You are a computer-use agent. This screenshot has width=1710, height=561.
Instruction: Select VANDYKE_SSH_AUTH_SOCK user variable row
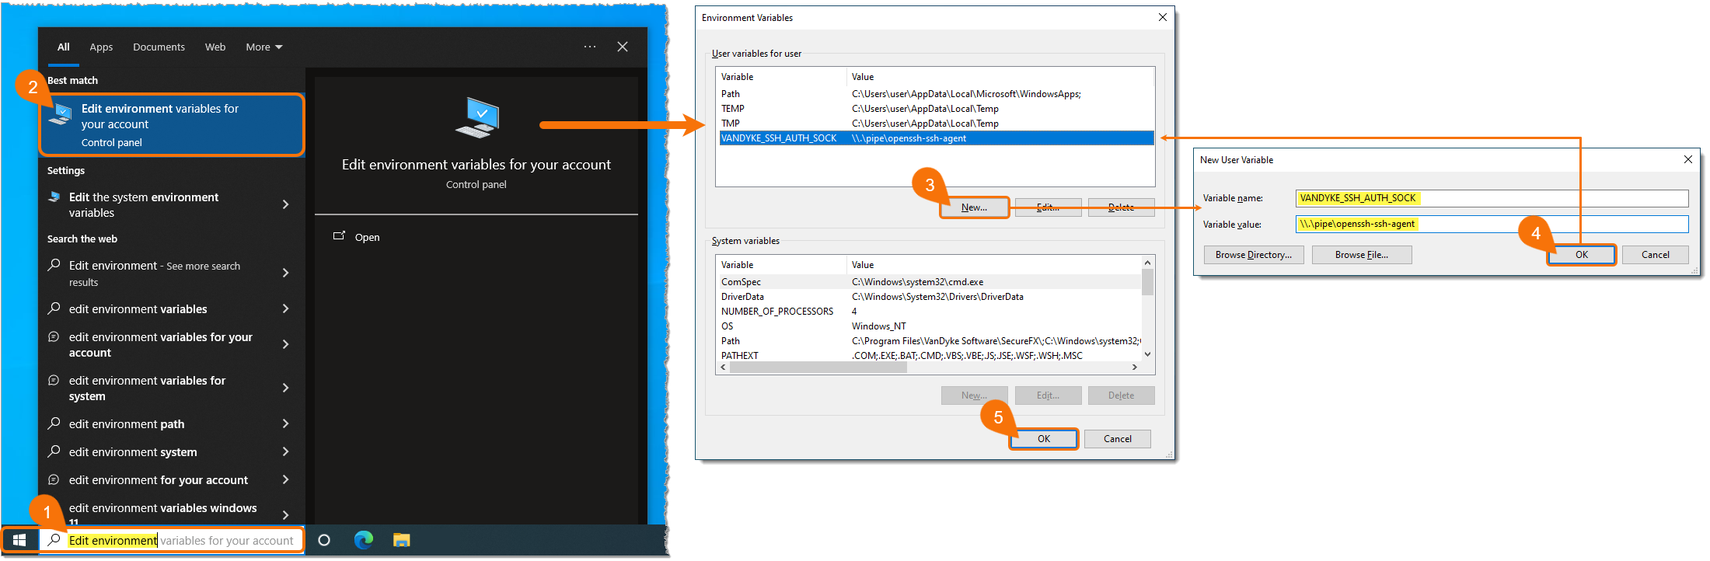[935, 138]
